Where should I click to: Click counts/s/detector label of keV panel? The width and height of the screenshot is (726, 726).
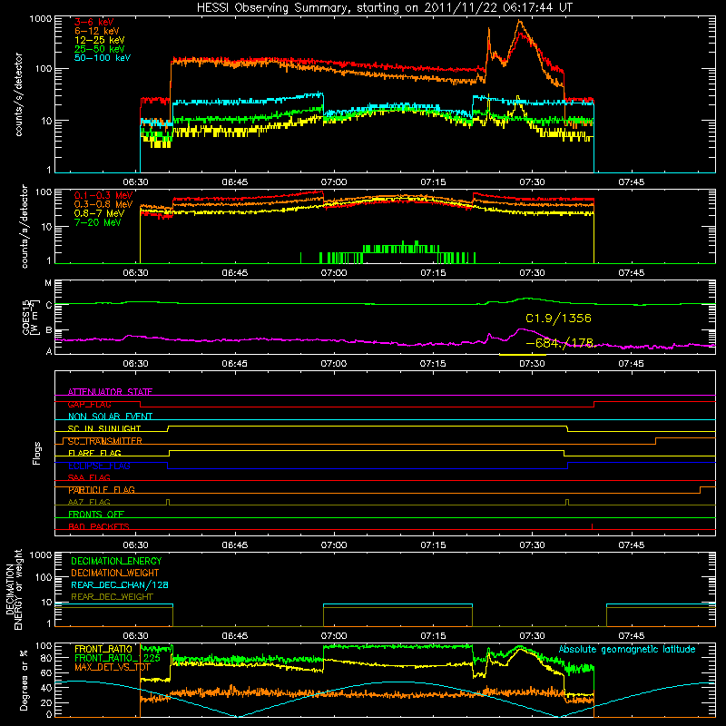tap(18, 94)
